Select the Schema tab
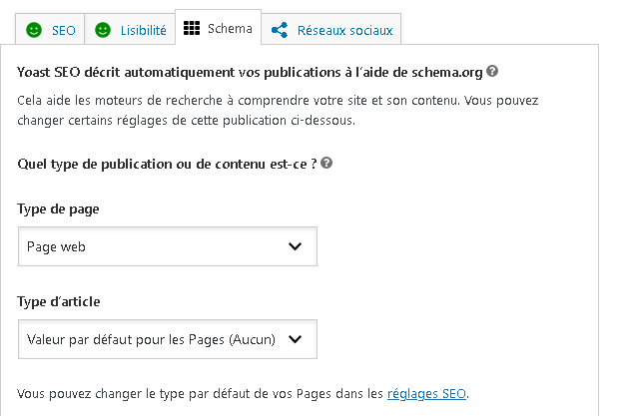The width and height of the screenshot is (641, 416). pyautogui.click(x=218, y=27)
